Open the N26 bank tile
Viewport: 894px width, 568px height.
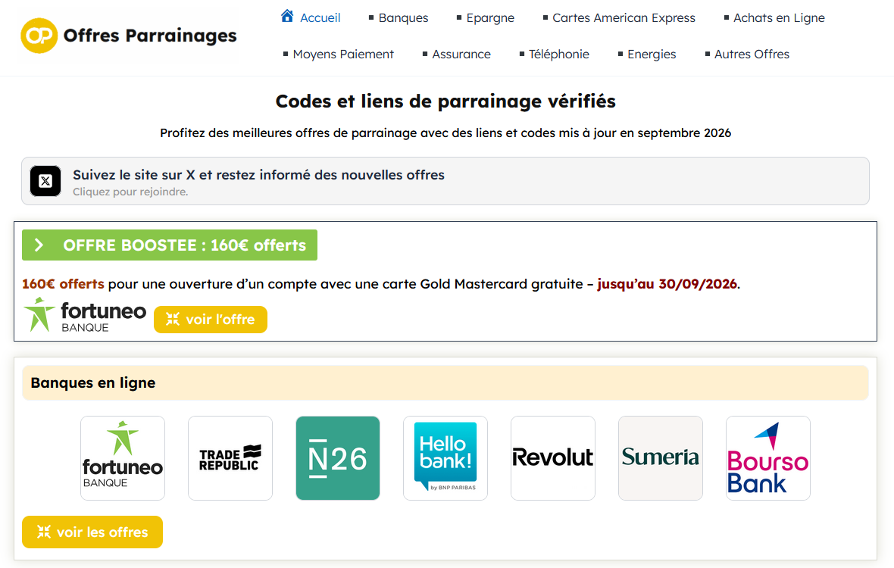338,458
